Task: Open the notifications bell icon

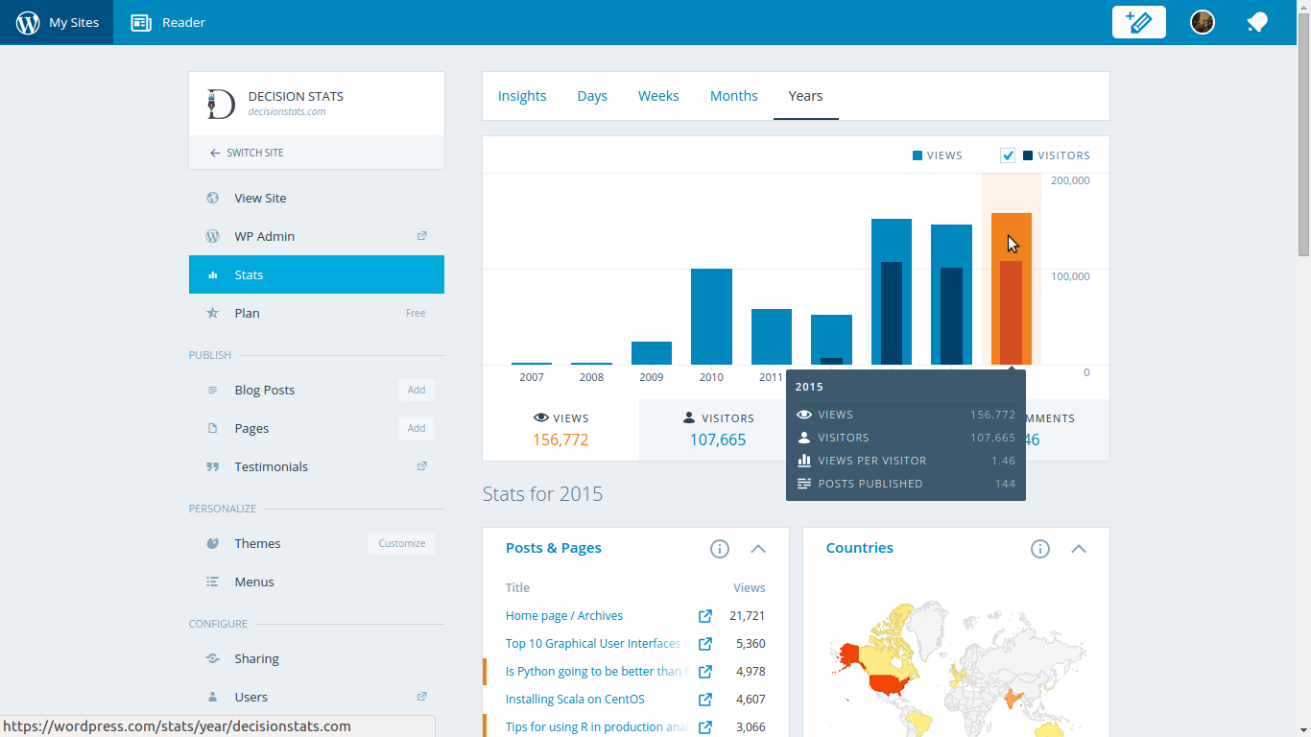Action: [1257, 22]
